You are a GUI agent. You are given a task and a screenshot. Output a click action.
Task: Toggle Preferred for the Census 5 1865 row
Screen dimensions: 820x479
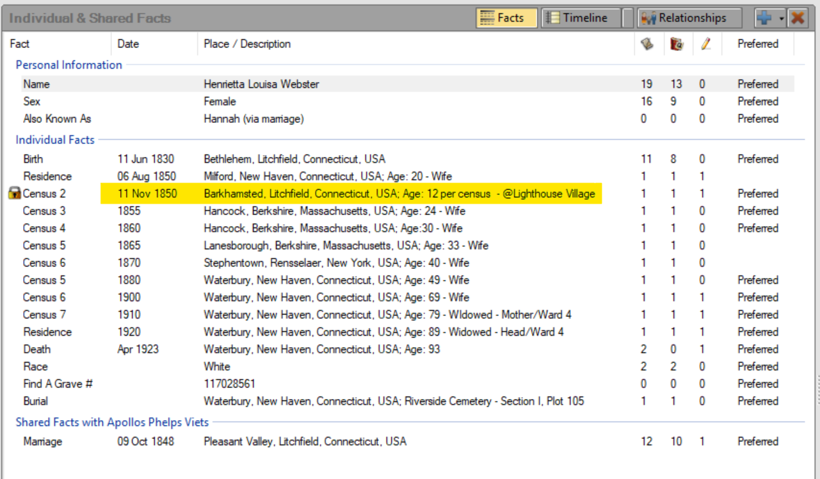757,245
